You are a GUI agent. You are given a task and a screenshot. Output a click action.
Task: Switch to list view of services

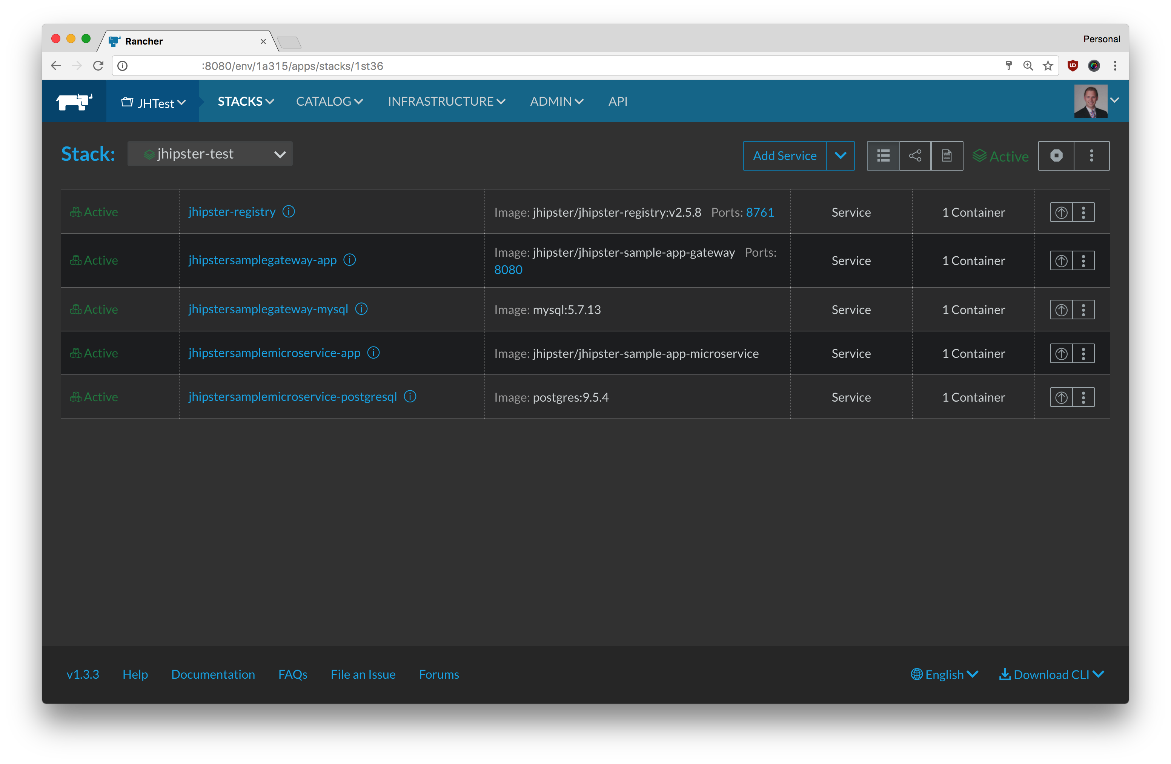883,156
